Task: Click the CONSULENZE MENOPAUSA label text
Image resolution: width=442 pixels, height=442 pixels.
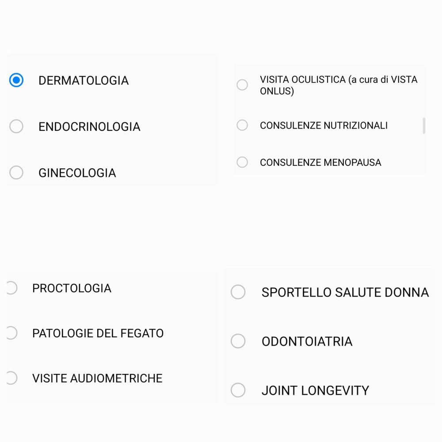Action: 320,162
